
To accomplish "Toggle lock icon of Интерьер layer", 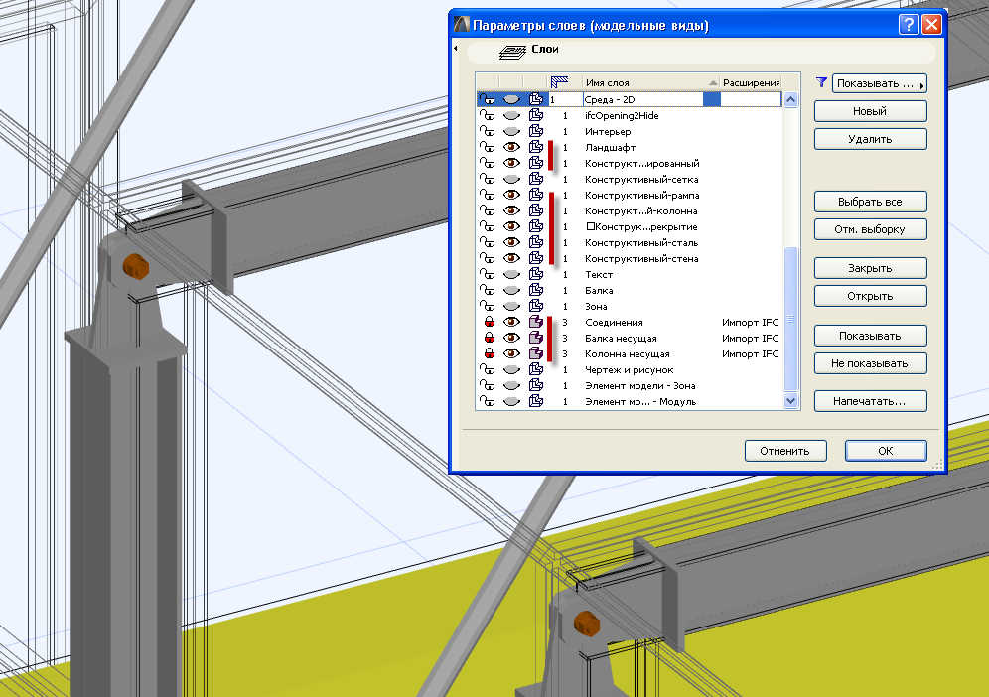I will click(x=487, y=131).
